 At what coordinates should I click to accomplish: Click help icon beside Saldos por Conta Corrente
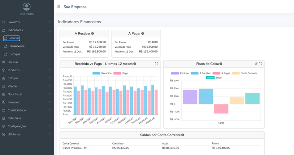[x=183, y=135]
